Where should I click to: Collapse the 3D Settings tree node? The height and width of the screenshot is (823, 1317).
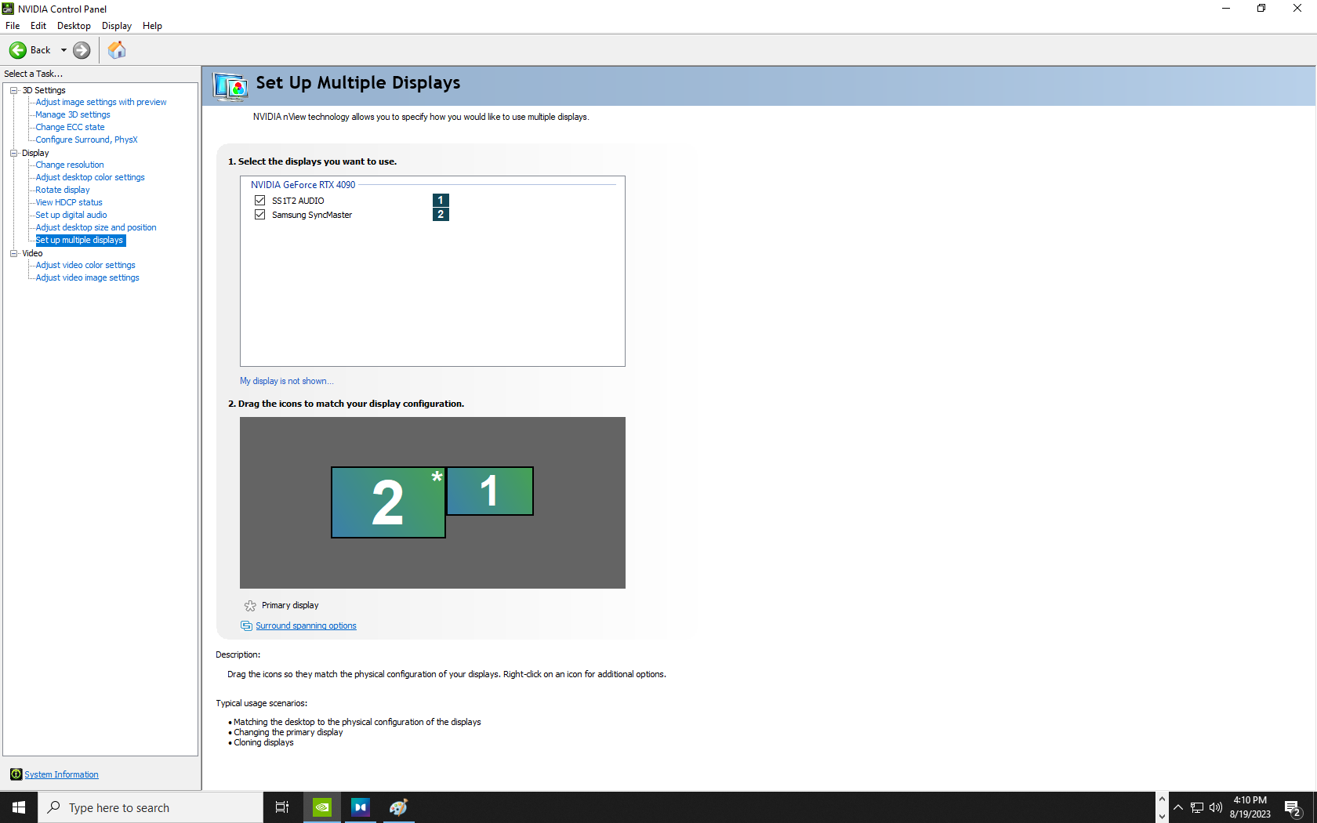tap(14, 90)
